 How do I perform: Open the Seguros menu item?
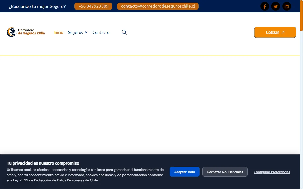coord(75,32)
